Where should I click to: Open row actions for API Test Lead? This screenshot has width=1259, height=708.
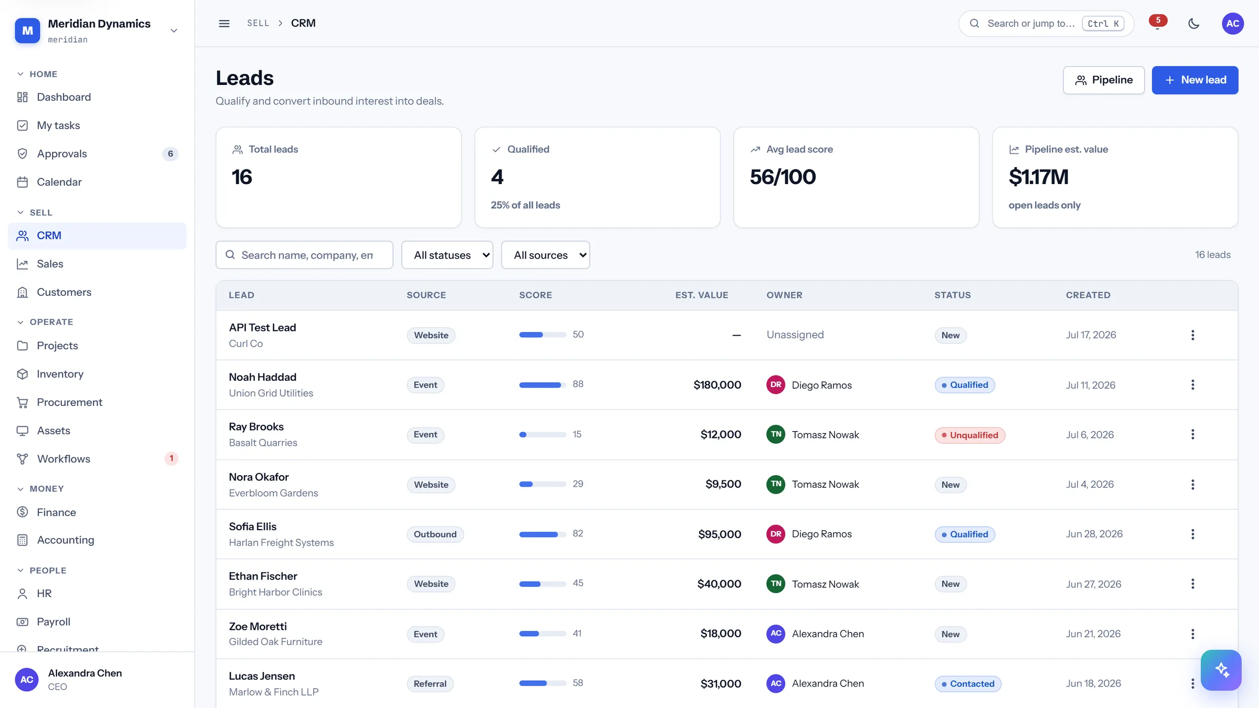(1192, 335)
